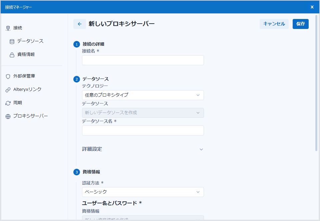Viewport: 320px width, 221px height.
Task: Open the テクノロジー dropdown
Action: [143, 95]
